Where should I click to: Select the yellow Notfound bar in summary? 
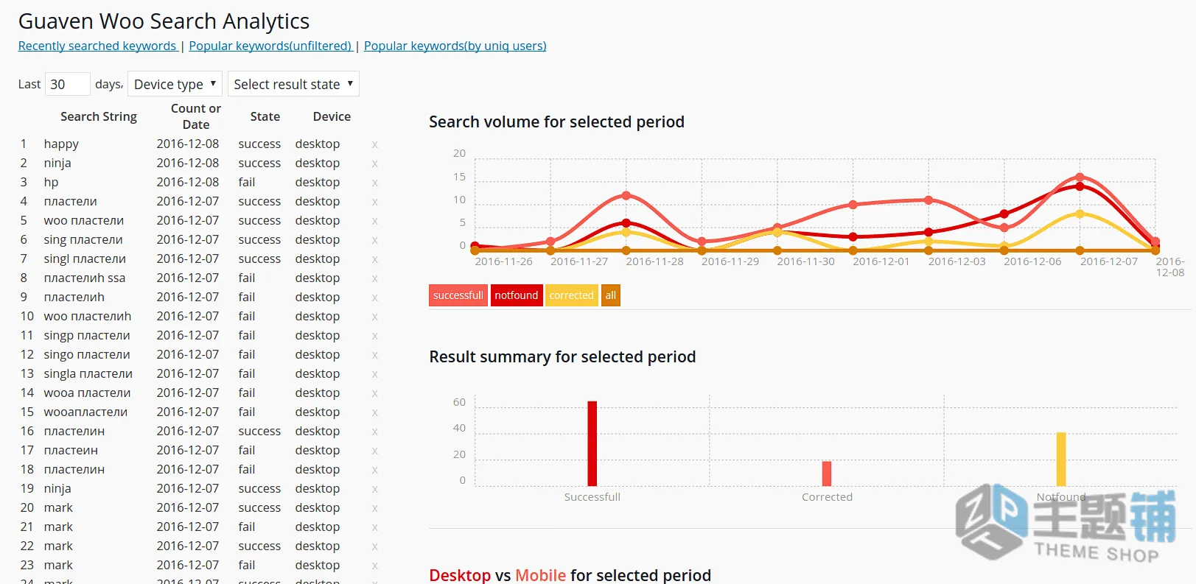coord(1061,459)
